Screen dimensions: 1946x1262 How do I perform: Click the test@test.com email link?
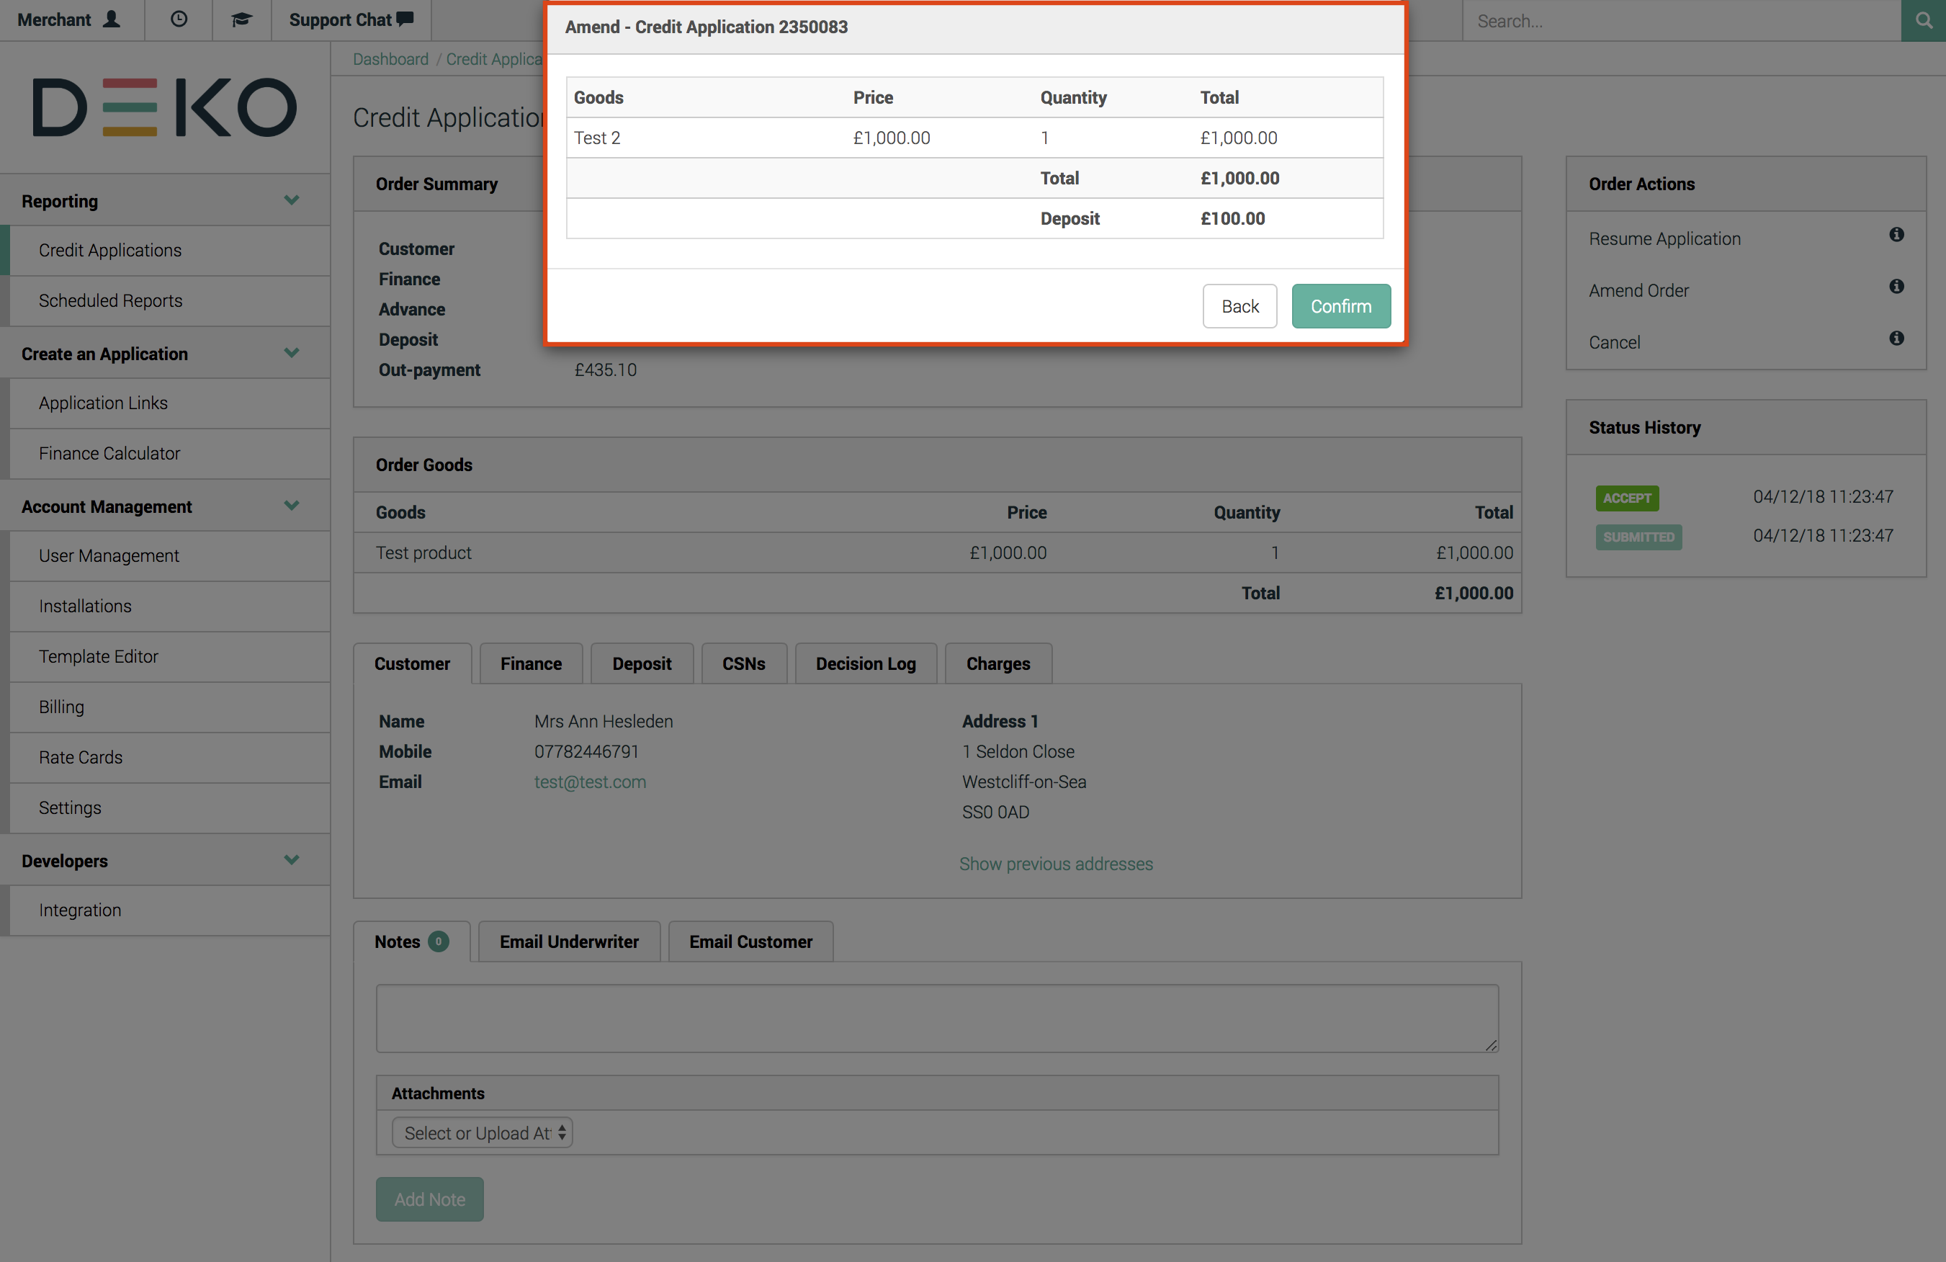(x=590, y=782)
